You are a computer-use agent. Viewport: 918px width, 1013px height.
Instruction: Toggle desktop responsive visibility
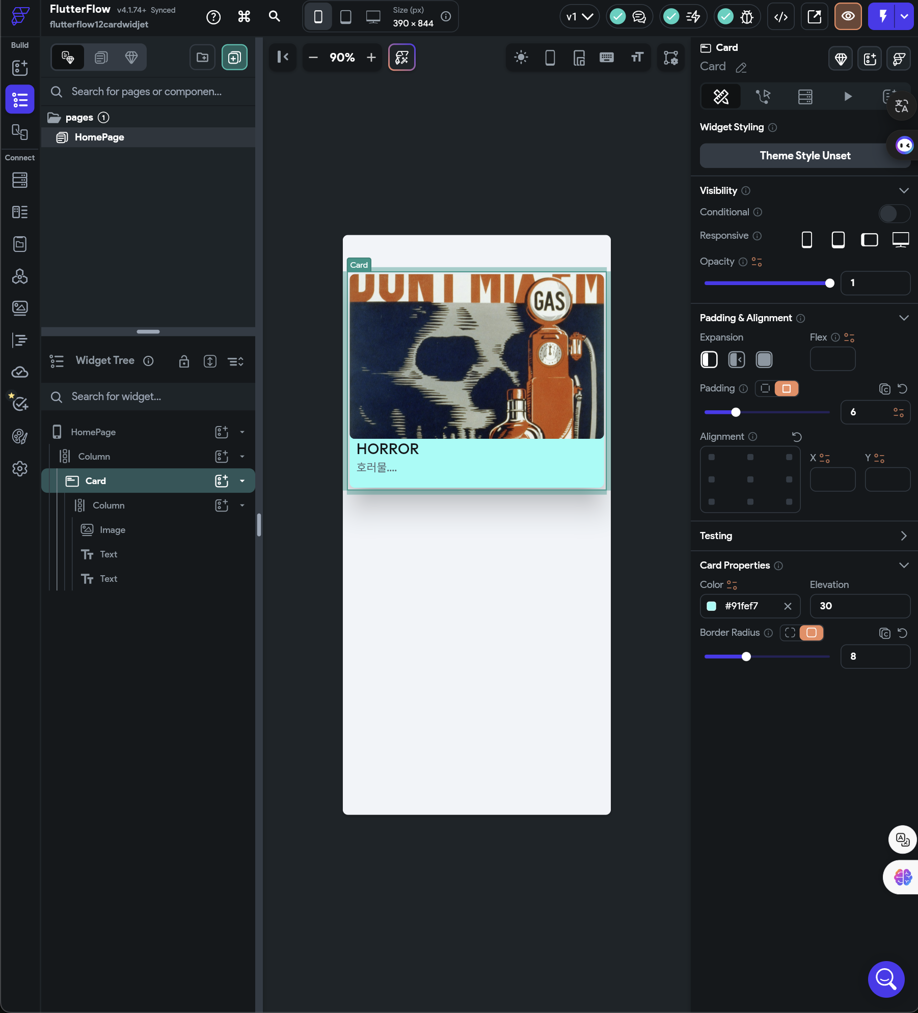click(x=901, y=239)
